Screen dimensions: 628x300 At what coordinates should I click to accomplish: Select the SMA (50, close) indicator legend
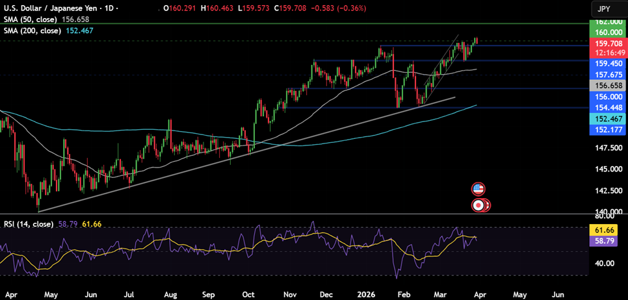click(32, 19)
